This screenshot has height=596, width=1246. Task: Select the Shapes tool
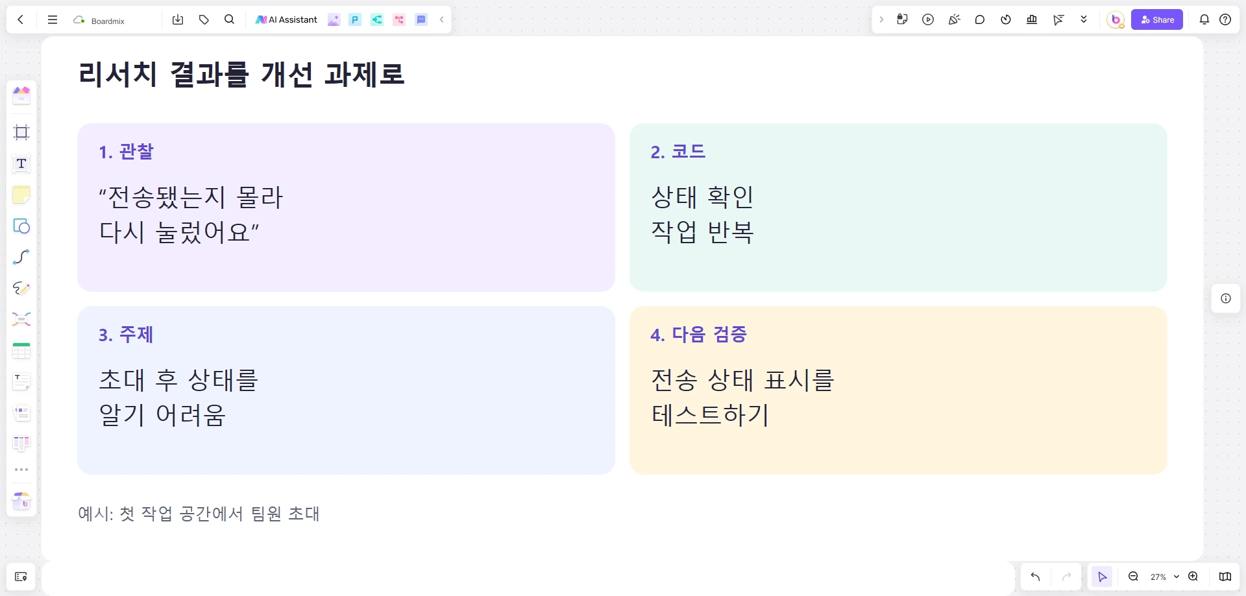(21, 226)
